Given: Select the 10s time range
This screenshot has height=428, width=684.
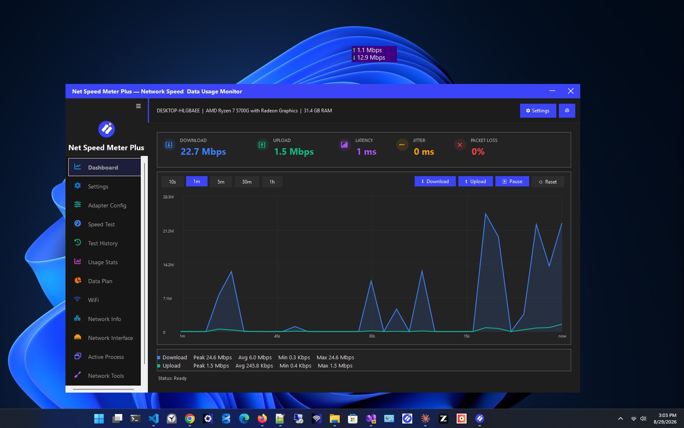Looking at the screenshot, I should [173, 181].
